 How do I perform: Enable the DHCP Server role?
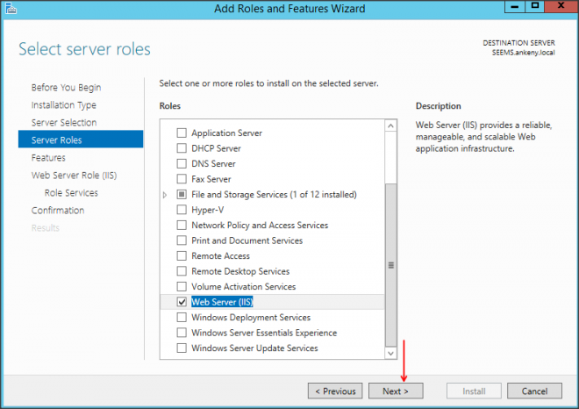click(x=182, y=148)
